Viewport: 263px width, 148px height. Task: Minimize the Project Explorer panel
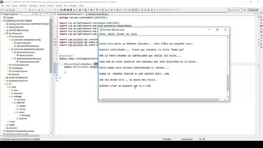[48, 14]
